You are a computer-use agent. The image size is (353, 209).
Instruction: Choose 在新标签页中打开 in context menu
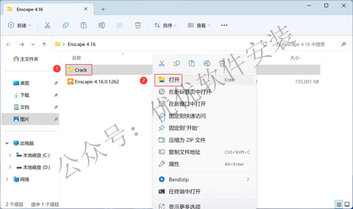pyautogui.click(x=204, y=92)
